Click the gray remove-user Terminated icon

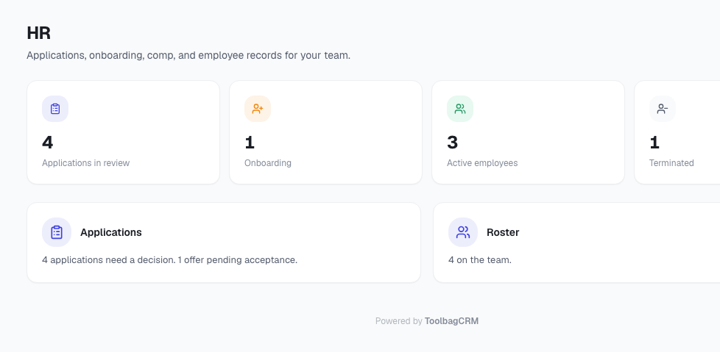pyautogui.click(x=663, y=109)
